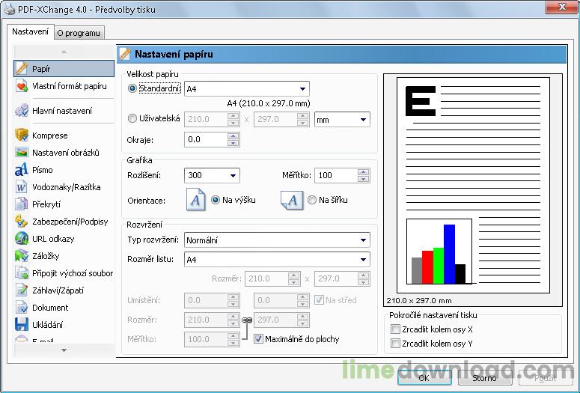580x393 pixels.
Task: Cancel with the Storno button
Action: pyautogui.click(x=484, y=378)
